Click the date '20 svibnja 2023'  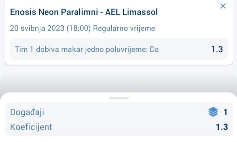pyautogui.click(x=37, y=28)
